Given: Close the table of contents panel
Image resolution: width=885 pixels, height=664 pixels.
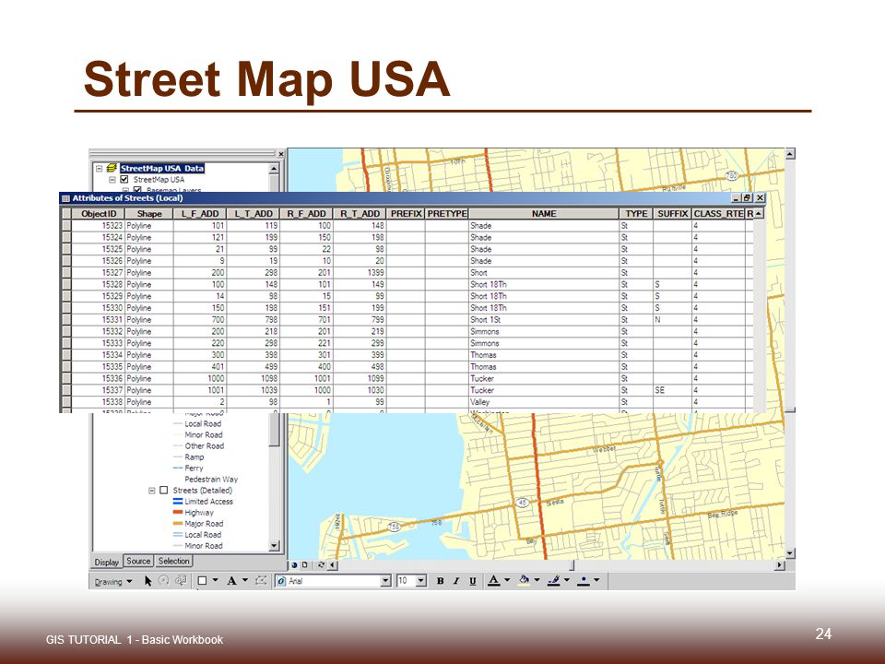Looking at the screenshot, I should point(280,154).
